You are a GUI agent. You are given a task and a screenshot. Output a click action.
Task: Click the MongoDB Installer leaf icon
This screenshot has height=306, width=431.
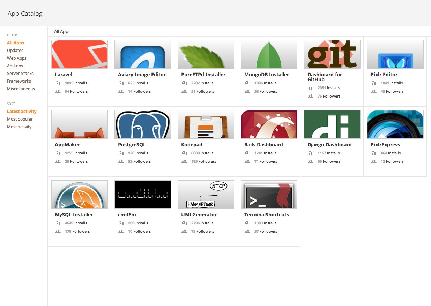pos(269,54)
